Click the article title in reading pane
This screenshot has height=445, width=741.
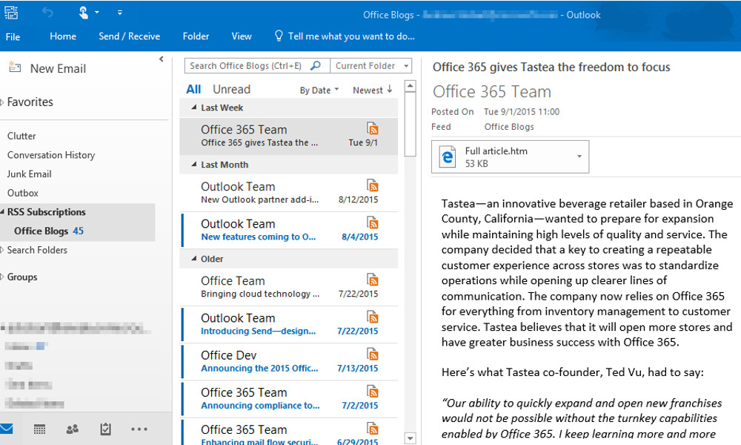click(551, 67)
